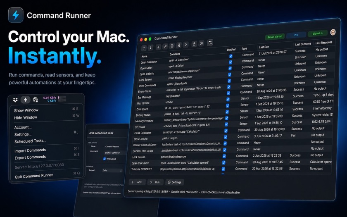Viewport: 347px width, 217px height.
Task: Click the Last Response column header
Action: 324,43
